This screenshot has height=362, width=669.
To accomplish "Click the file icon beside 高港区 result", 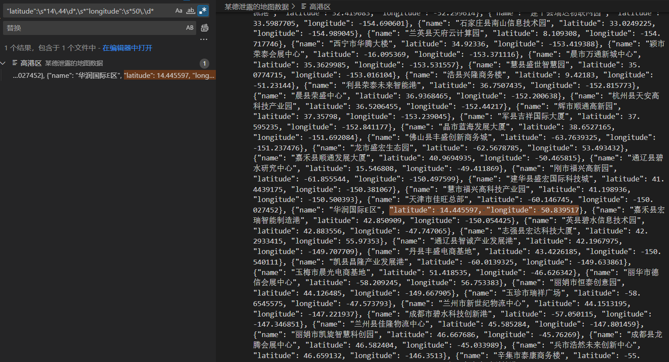I will 14,63.
